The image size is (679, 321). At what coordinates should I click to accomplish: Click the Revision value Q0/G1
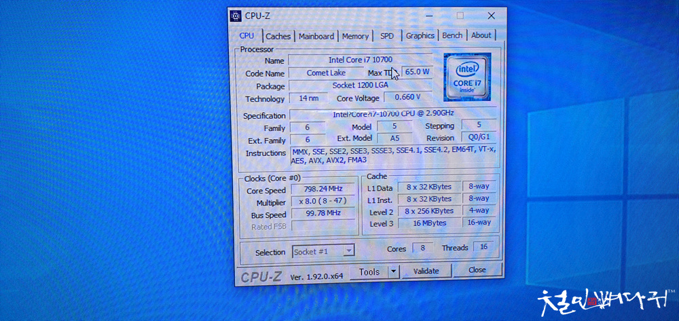click(479, 137)
